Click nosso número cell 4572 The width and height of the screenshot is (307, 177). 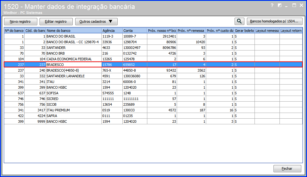pos(162,110)
